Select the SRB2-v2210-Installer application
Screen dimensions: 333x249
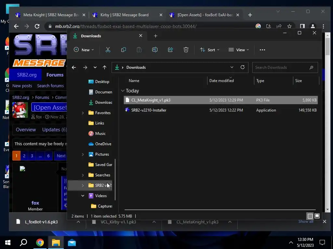point(221,110)
